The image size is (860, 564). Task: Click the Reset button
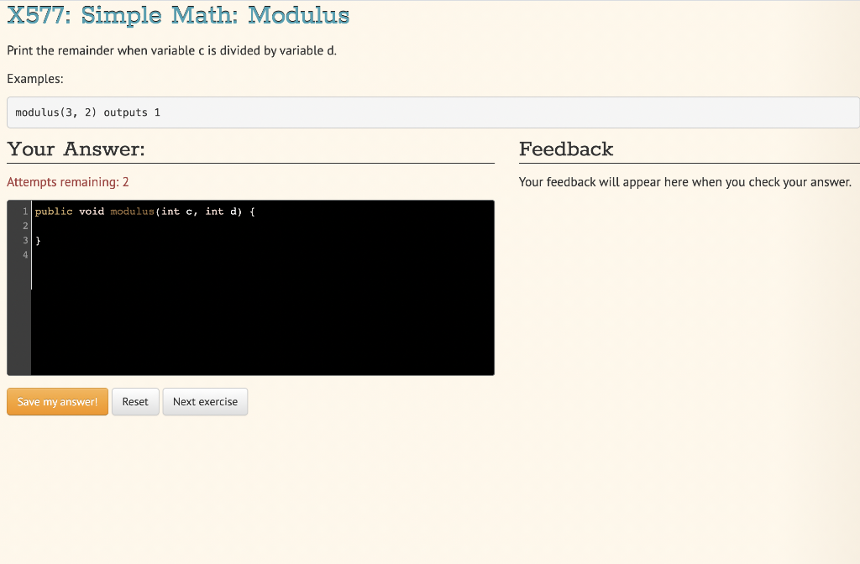coord(135,401)
